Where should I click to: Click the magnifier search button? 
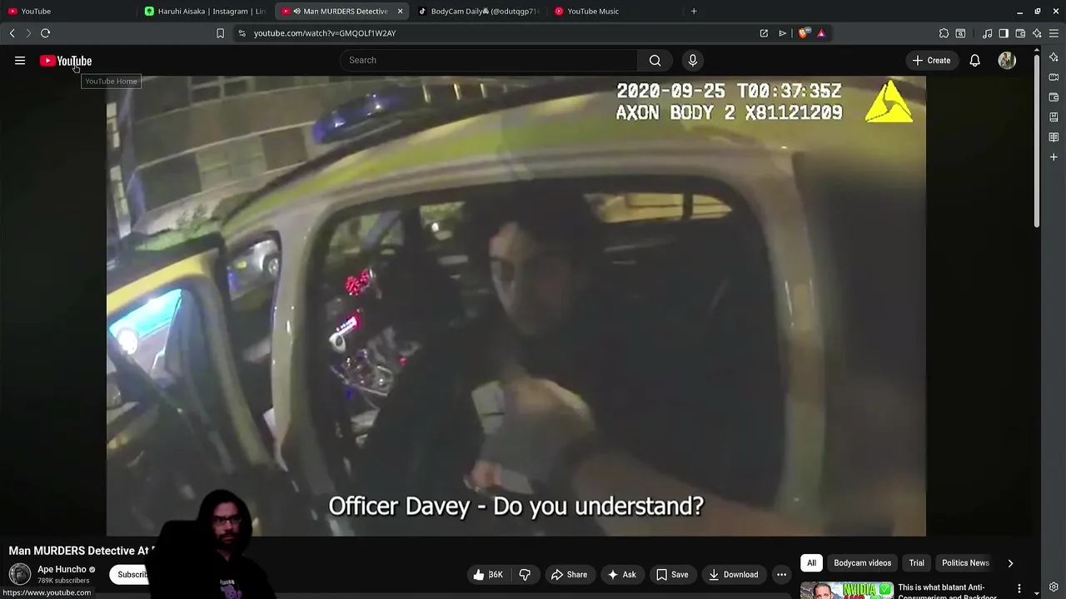pos(655,60)
